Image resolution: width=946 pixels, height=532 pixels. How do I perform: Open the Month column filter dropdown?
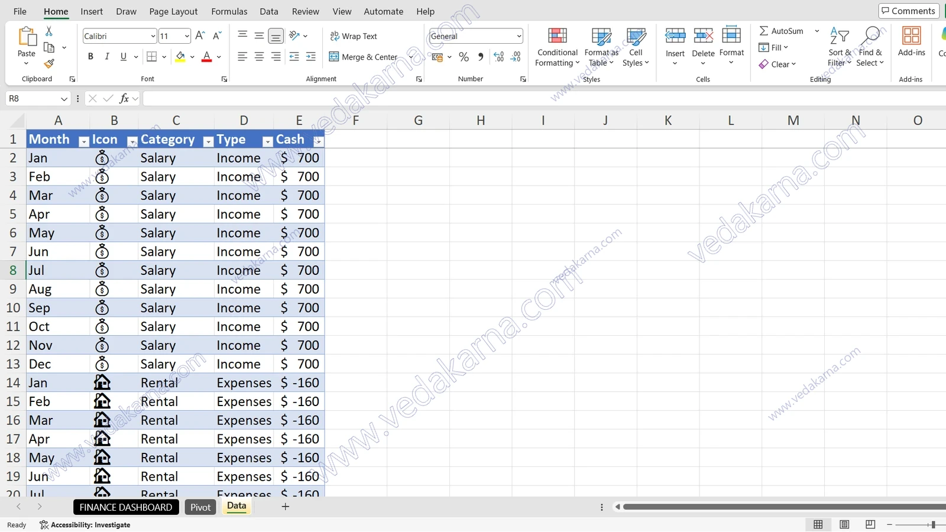[84, 141]
